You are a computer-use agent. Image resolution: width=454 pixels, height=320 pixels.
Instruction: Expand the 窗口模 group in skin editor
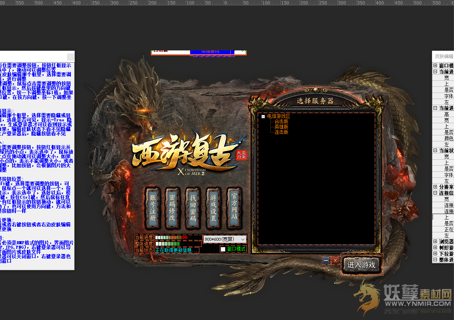click(x=435, y=66)
